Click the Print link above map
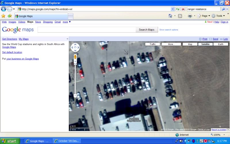The width and height of the screenshot is (230, 144). [x=205, y=39]
